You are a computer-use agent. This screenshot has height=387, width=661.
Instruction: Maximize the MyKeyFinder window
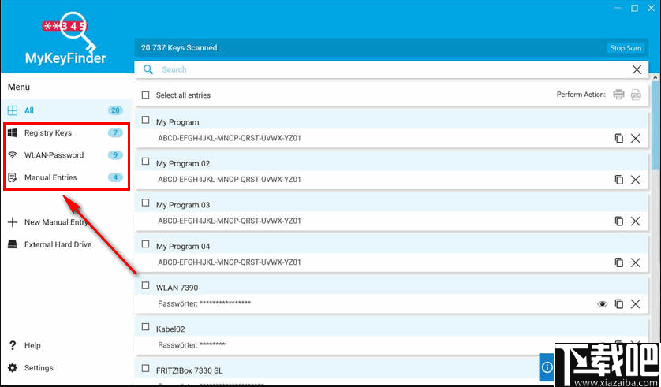[634, 8]
